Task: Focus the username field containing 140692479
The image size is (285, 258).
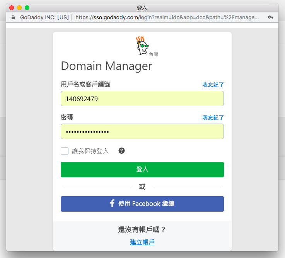Action: pyautogui.click(x=142, y=98)
